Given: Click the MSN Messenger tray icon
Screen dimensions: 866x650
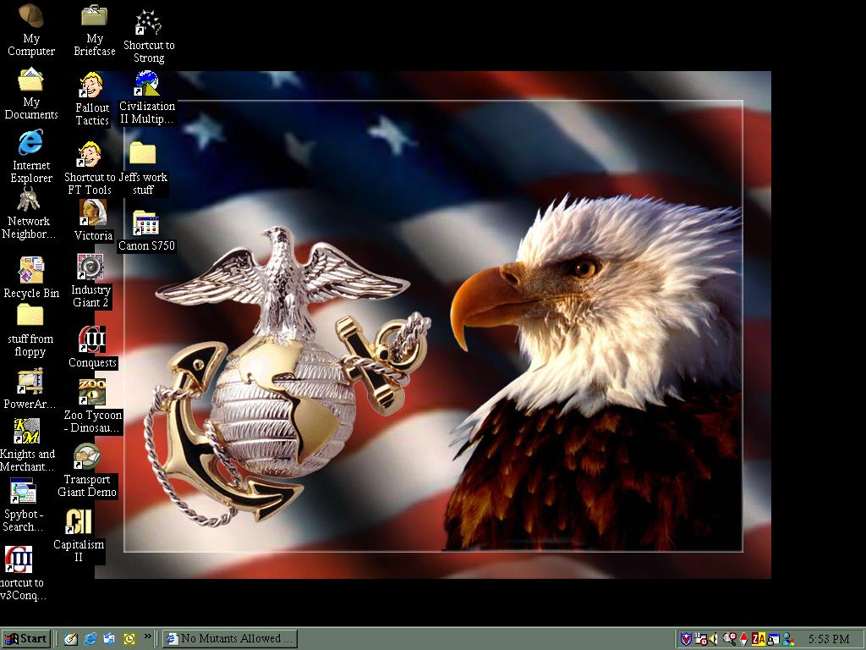Looking at the screenshot, I should click(788, 639).
